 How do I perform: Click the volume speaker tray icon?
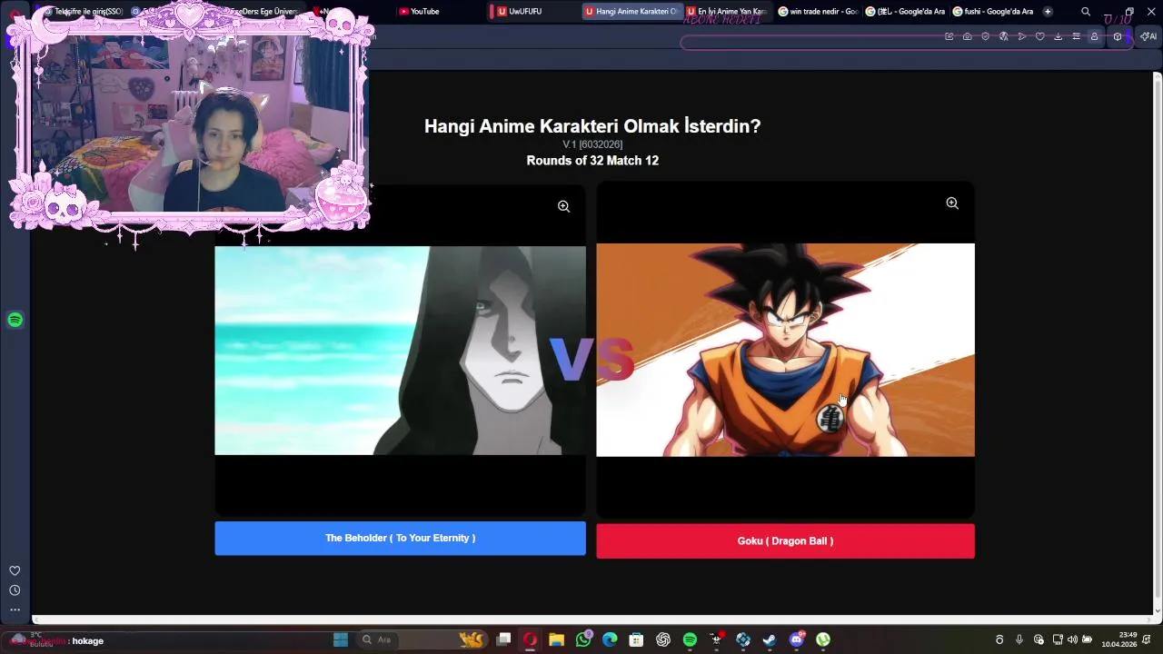(1072, 639)
